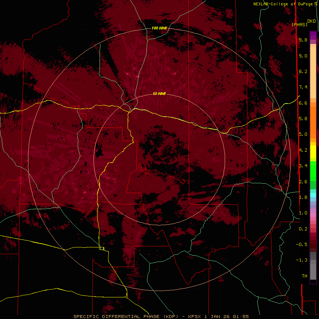Click the 5.0 legend value

tap(303, 134)
